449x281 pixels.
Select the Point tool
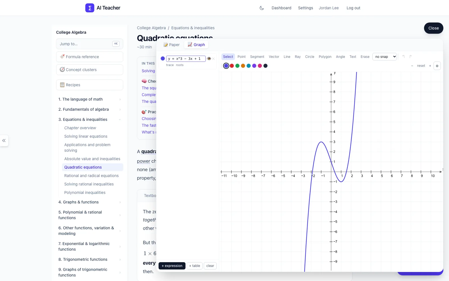point(241,56)
